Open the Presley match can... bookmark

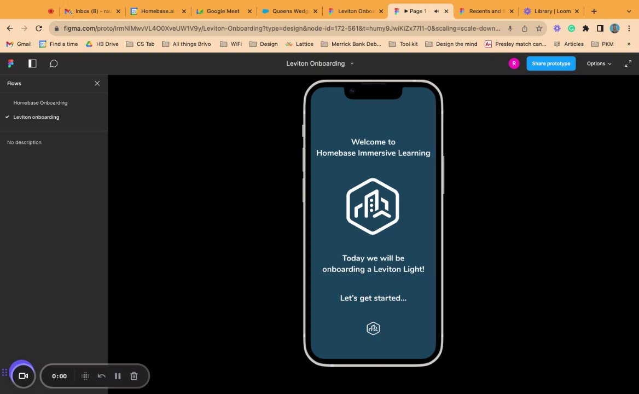pyautogui.click(x=515, y=44)
